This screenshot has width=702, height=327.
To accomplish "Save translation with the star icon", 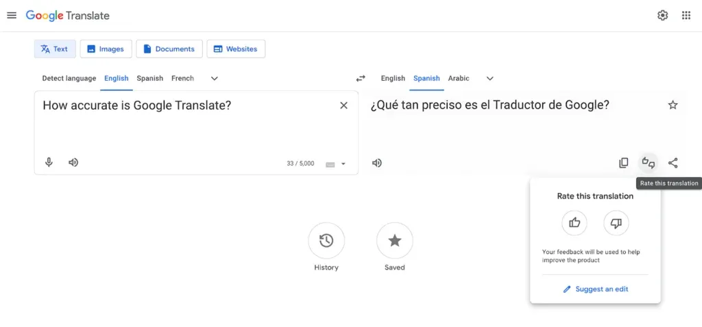I will tap(673, 105).
